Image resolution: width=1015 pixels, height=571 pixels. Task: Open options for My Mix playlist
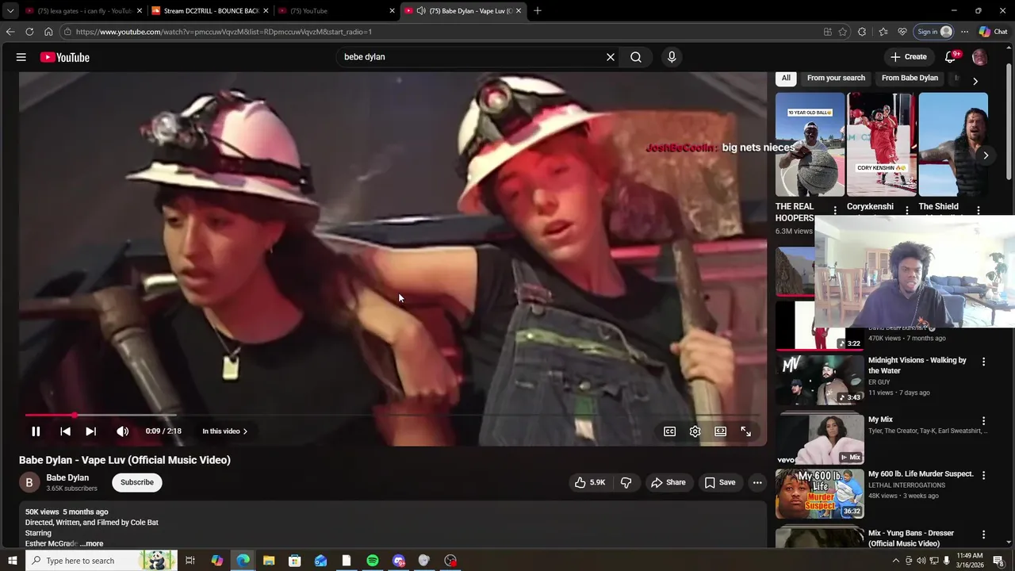[x=983, y=421]
